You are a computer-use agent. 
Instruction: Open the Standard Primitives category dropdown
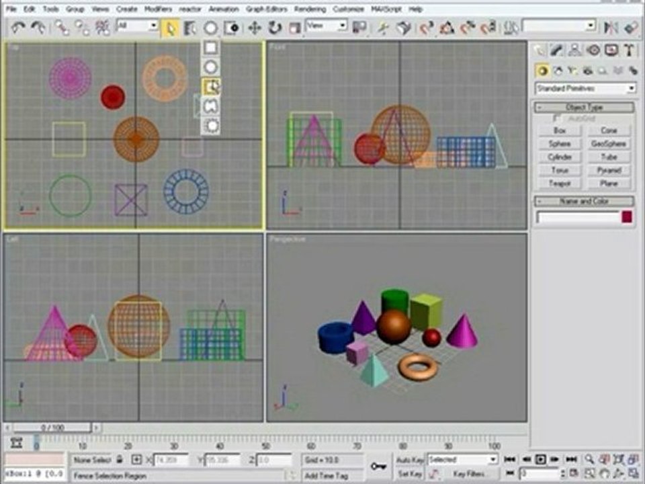pyautogui.click(x=585, y=88)
